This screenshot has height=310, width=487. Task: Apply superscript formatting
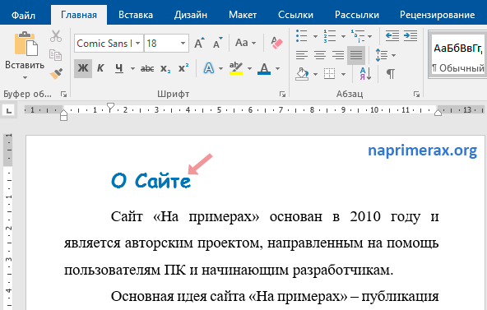click(x=183, y=68)
